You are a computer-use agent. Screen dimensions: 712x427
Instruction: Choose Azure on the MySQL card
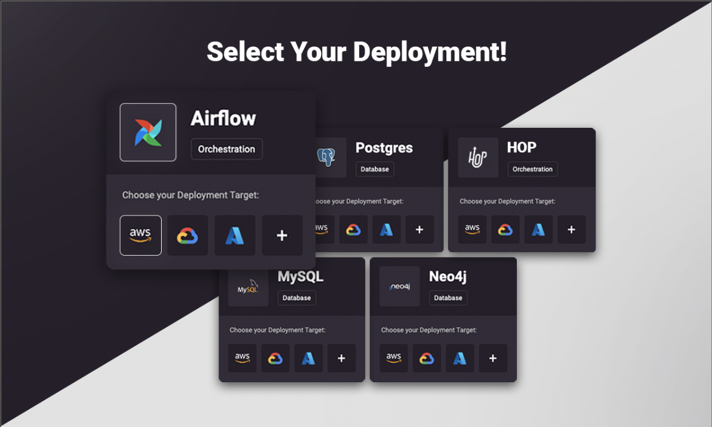point(309,358)
